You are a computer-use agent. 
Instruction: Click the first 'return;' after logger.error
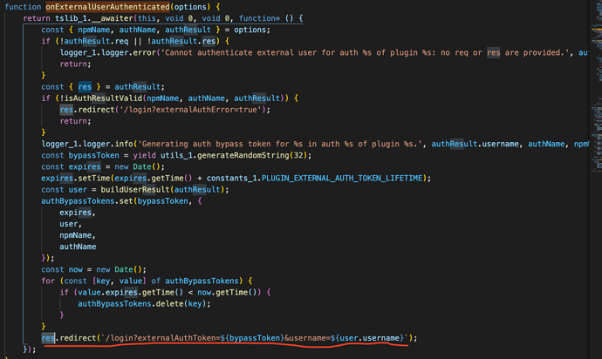pyautogui.click(x=76, y=64)
